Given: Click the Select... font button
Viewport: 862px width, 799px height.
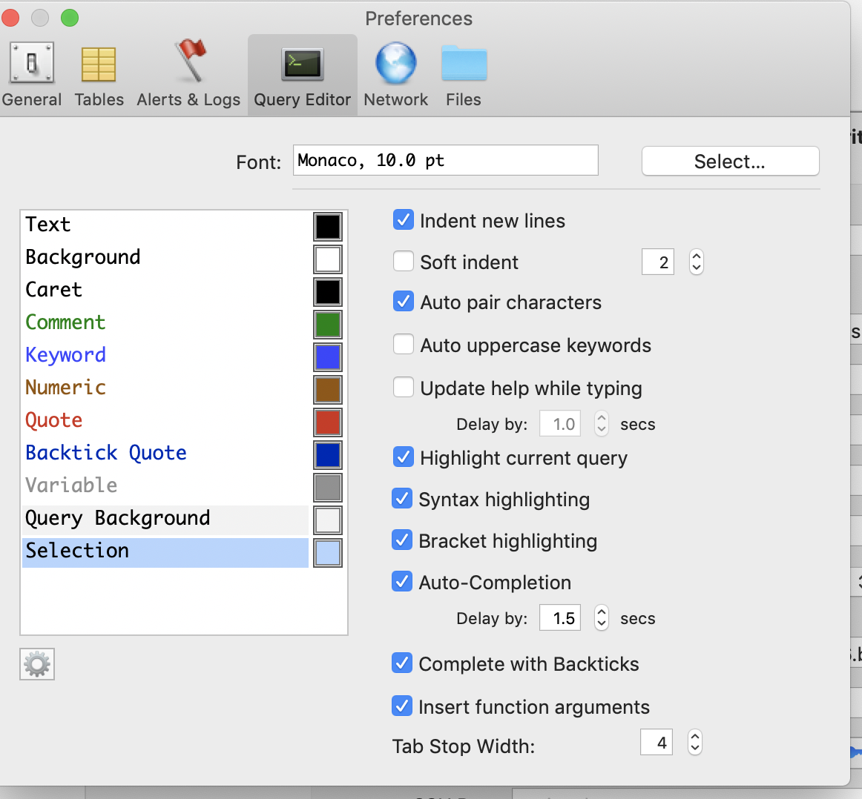Looking at the screenshot, I should [730, 161].
